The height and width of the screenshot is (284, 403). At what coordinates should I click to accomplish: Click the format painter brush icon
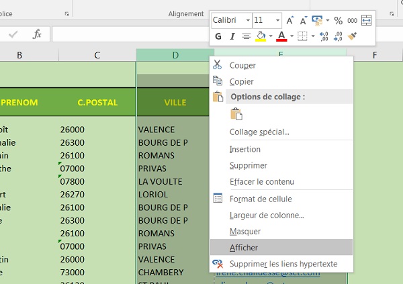coord(352,36)
